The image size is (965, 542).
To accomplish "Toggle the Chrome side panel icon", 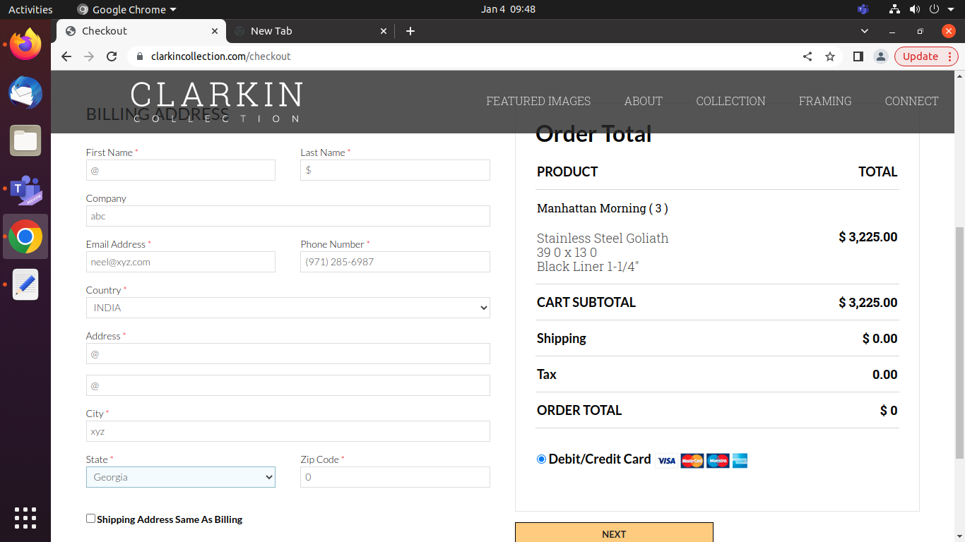I will (x=858, y=56).
